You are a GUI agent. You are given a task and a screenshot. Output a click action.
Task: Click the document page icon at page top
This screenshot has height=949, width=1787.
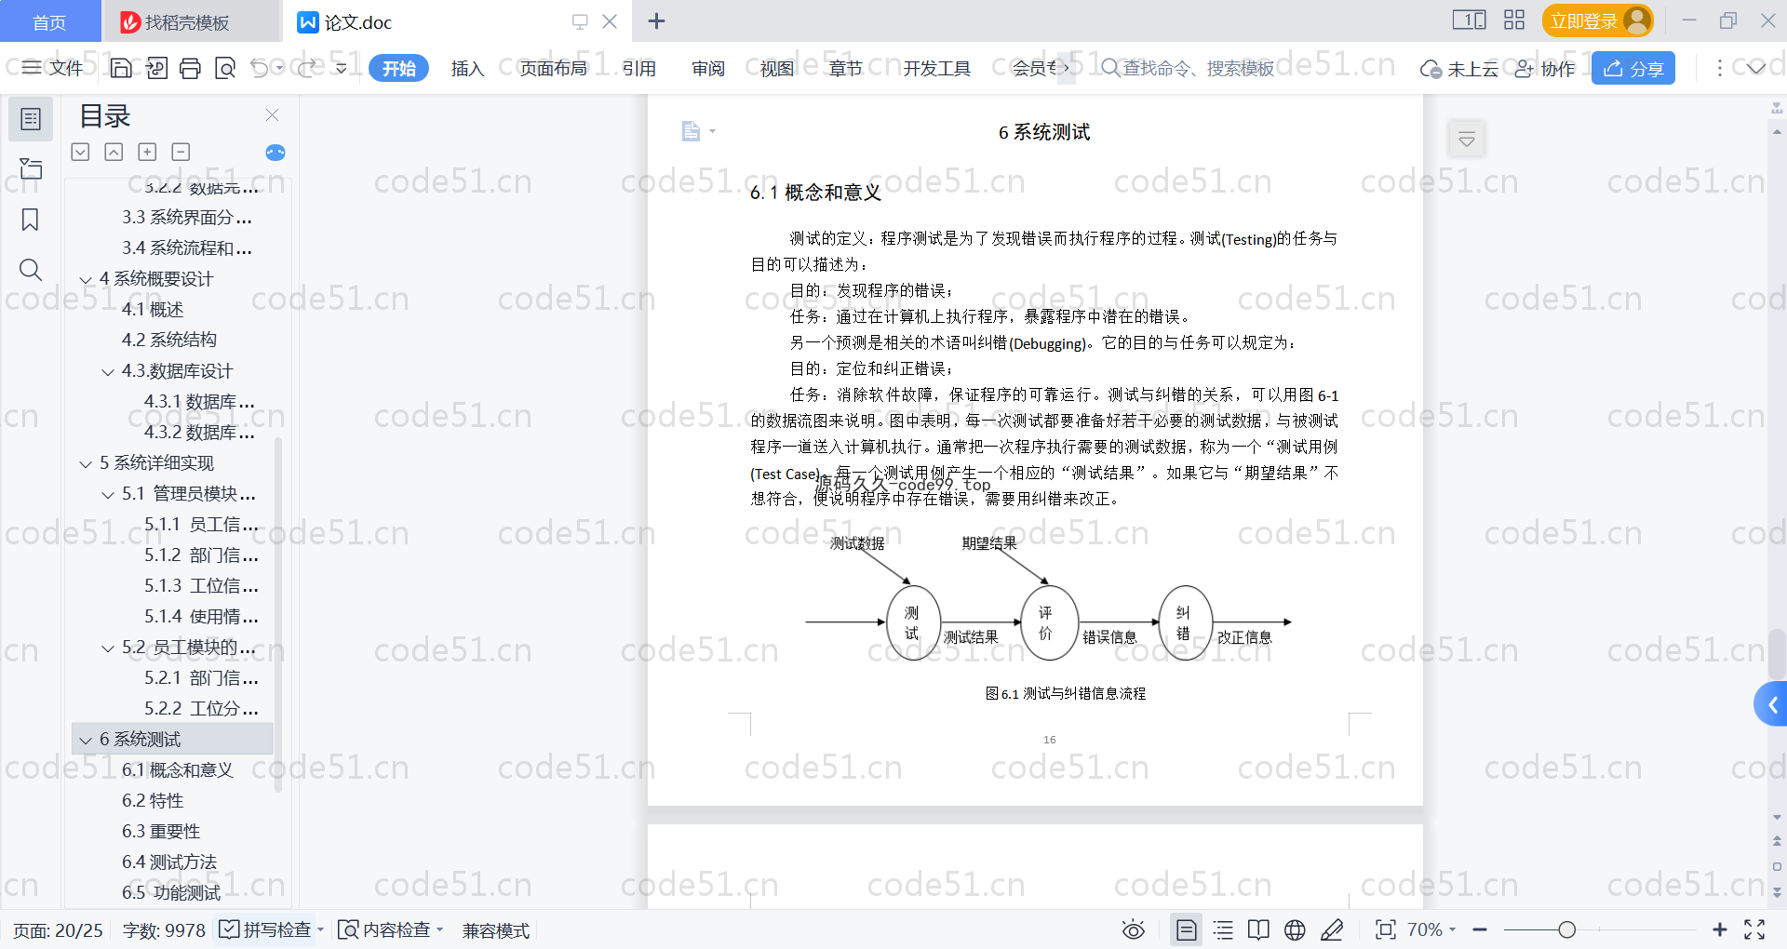tap(691, 131)
